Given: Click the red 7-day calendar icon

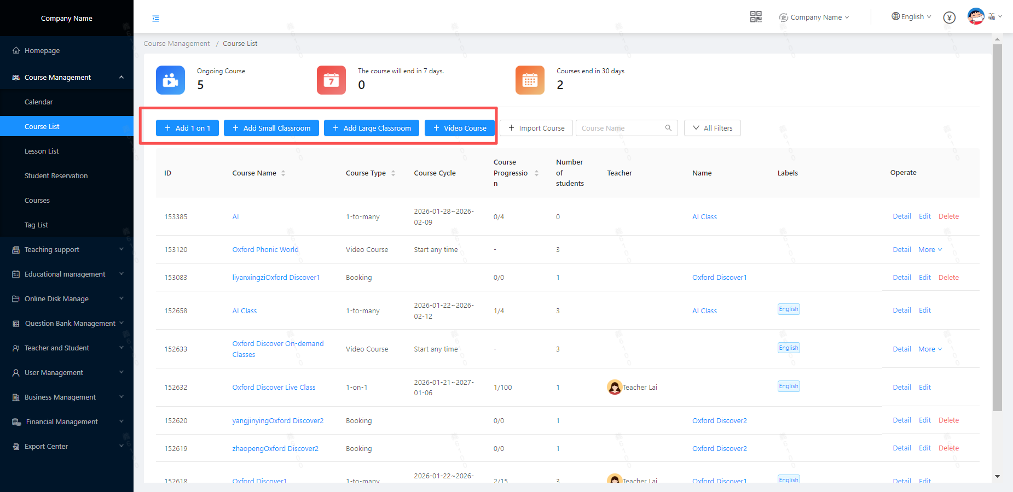Looking at the screenshot, I should pos(331,80).
